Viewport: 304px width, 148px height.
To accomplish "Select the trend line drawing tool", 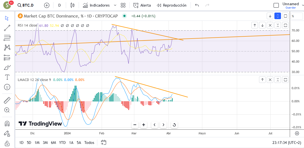I will [7, 28].
